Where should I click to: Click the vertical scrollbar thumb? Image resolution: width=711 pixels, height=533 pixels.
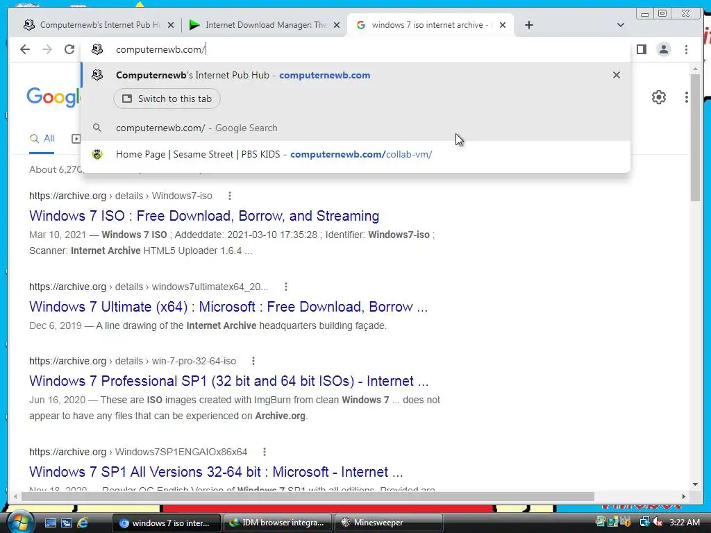(x=695, y=137)
